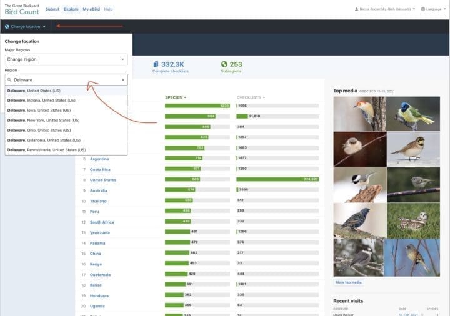The image size is (450, 316).
Task: Open the Costa Rica region link
Action: [100, 169]
